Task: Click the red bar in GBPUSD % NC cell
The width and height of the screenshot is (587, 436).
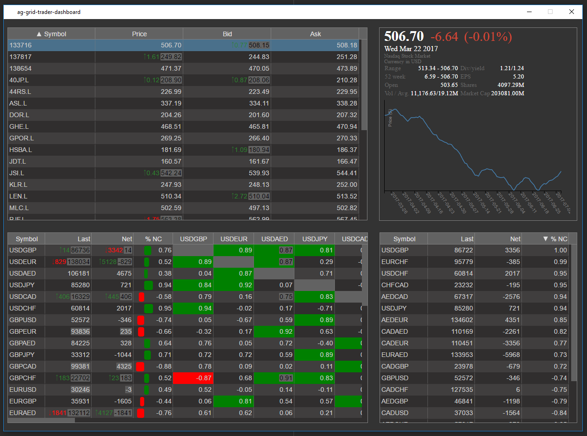Action: [x=141, y=320]
